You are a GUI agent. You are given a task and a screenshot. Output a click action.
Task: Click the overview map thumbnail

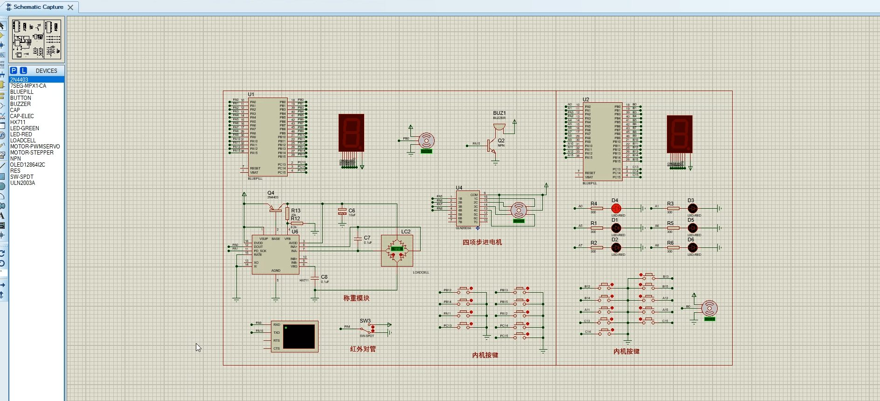(x=37, y=39)
